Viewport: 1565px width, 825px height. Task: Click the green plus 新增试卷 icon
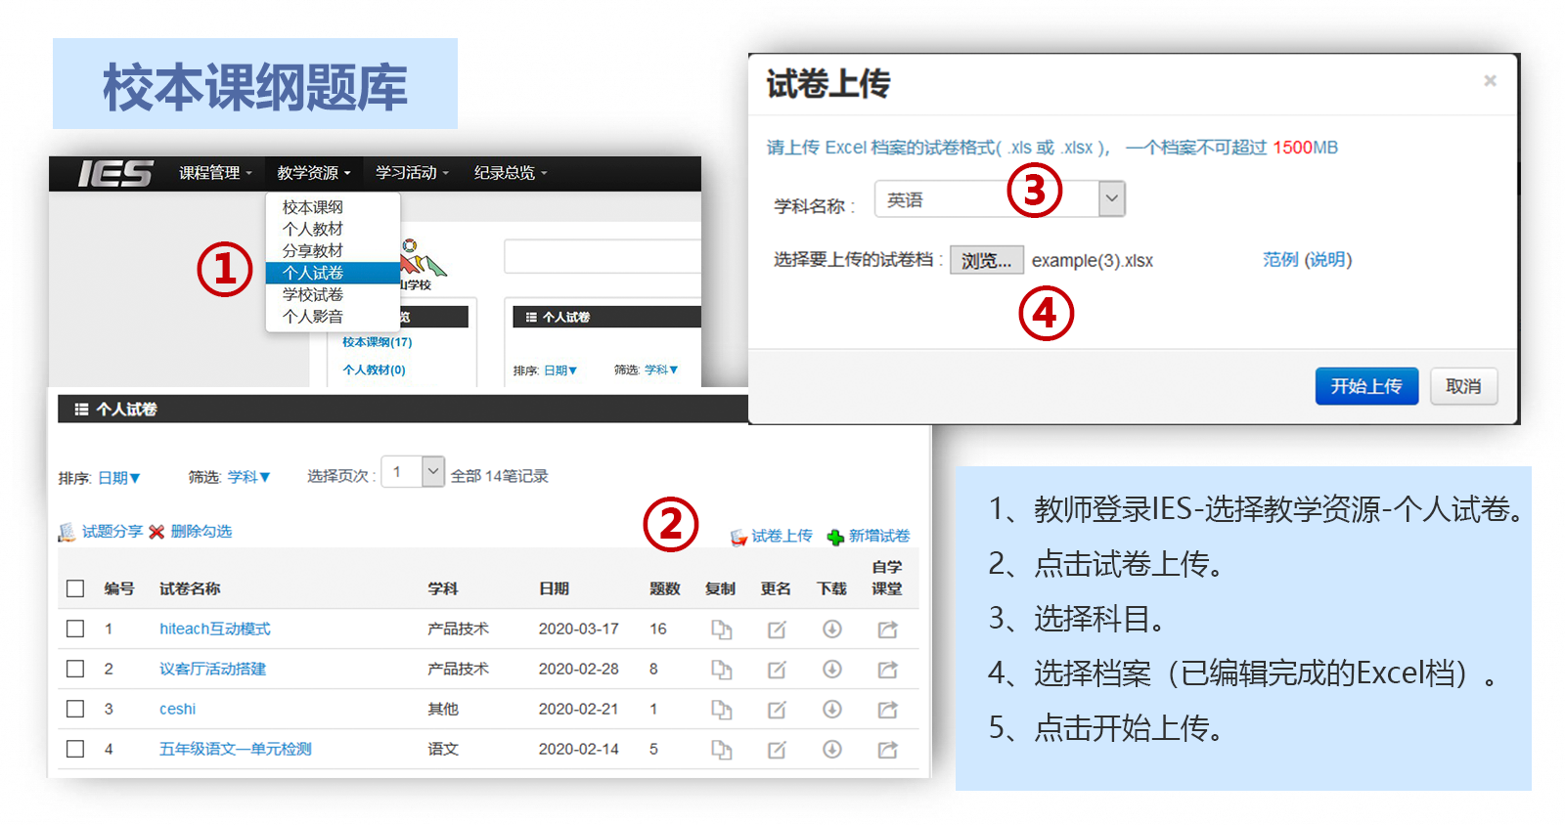pyautogui.click(x=835, y=537)
